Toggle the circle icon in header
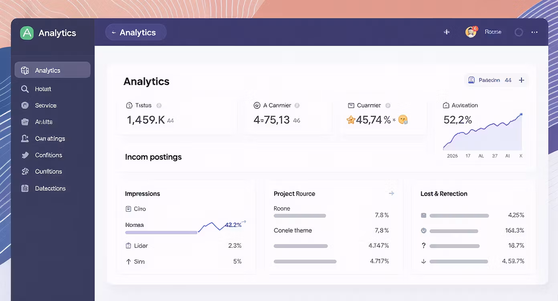 [519, 32]
